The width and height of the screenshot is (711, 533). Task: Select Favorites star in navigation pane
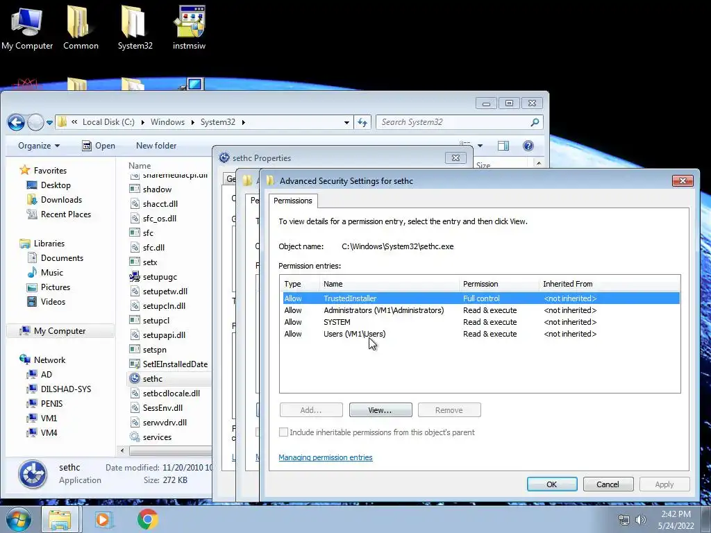pos(24,171)
